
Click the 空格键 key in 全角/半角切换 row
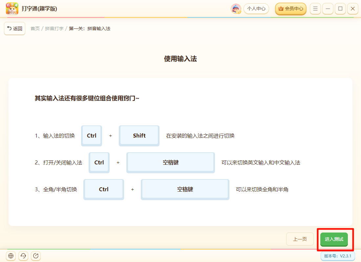[x=185, y=190]
